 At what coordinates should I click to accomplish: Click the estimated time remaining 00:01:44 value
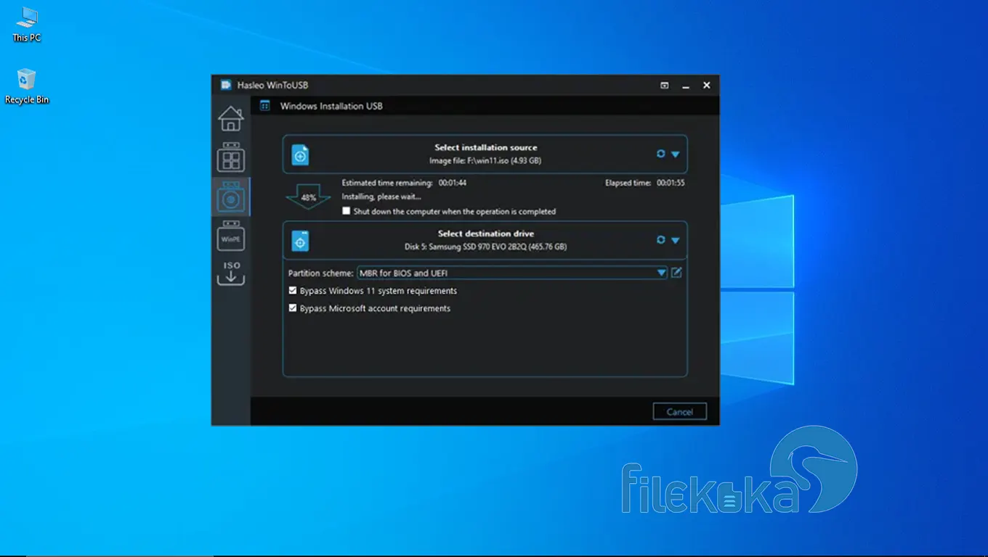453,183
